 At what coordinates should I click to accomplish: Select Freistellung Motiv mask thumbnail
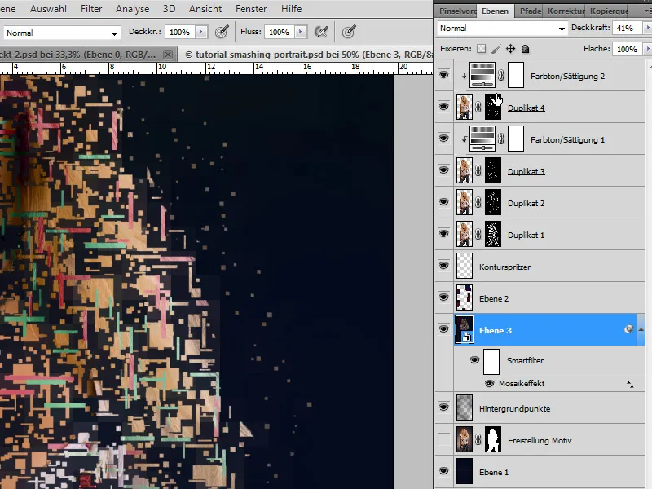tap(493, 439)
